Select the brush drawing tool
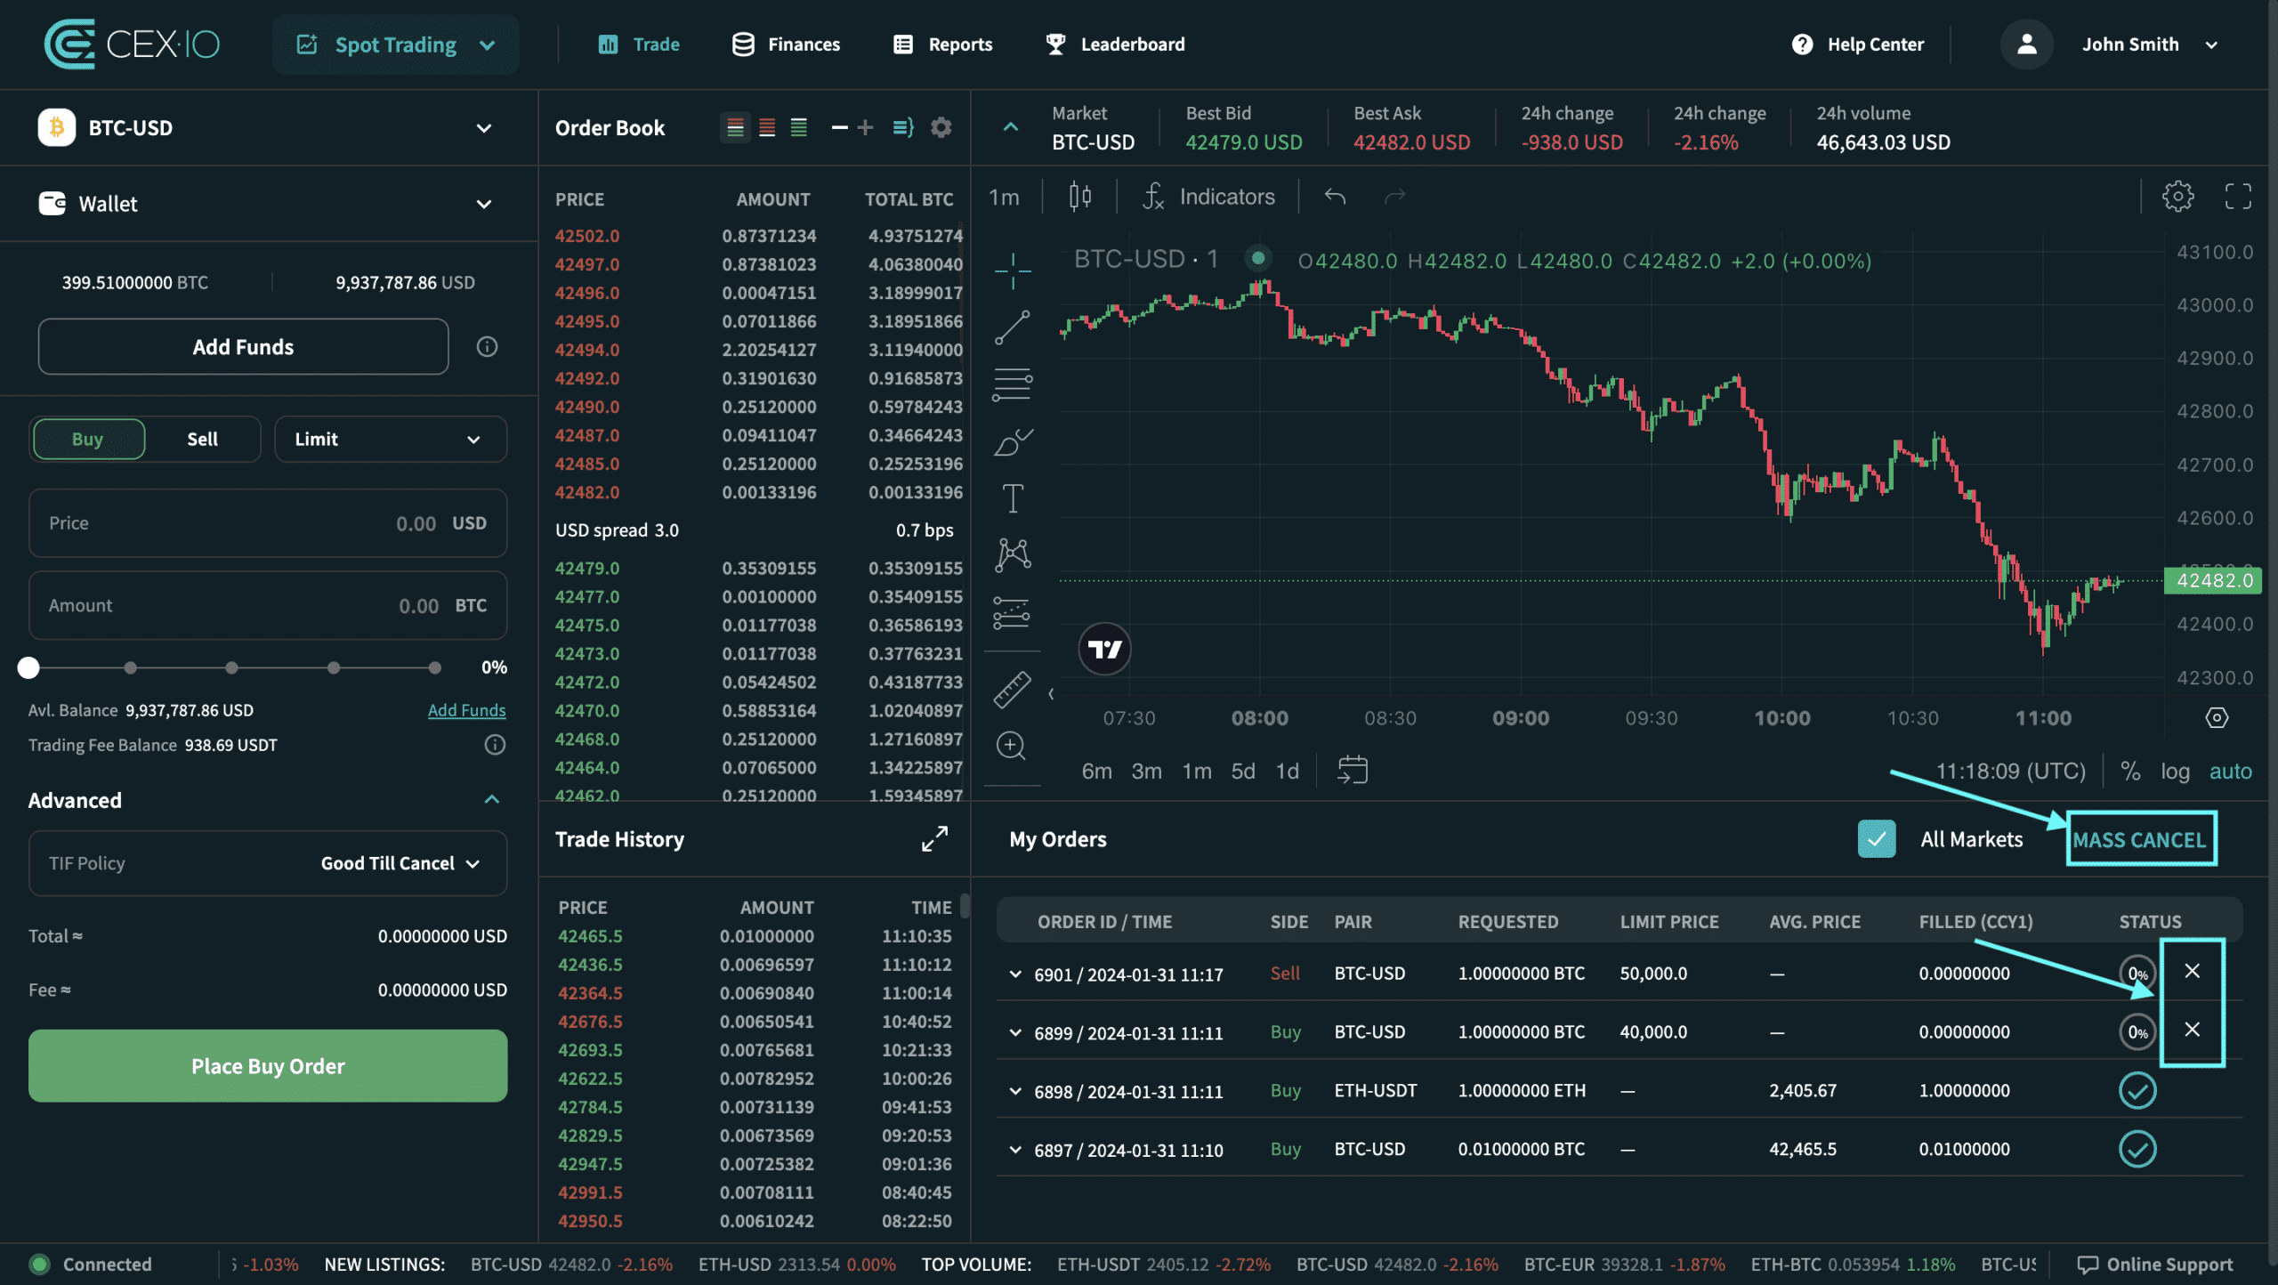This screenshot has width=2278, height=1285. 1013,441
